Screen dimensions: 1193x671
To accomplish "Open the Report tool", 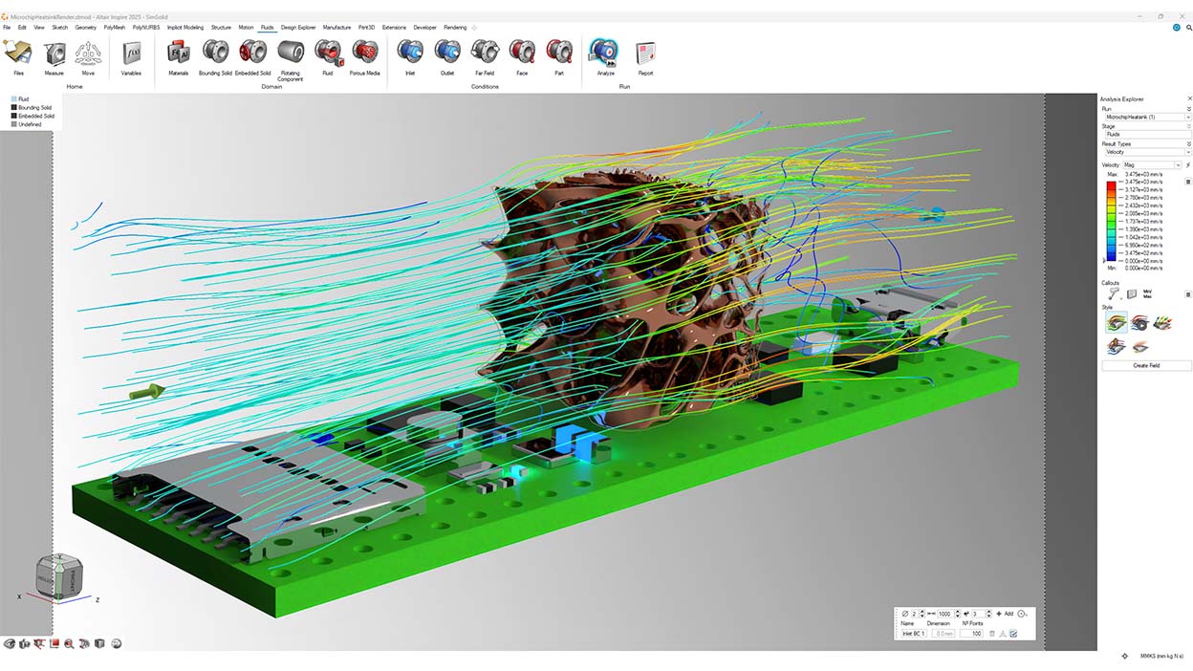I will (x=645, y=53).
